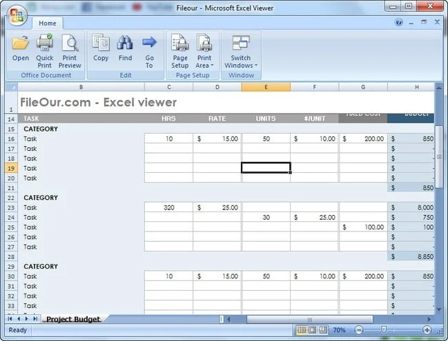Select the Home ribbon tab
Viewport: 448px width, 341px height.
pos(48,23)
